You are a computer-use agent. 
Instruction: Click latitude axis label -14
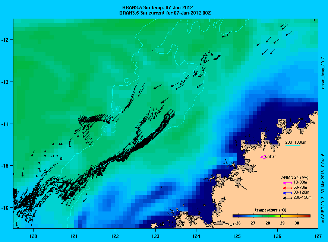pos(4,124)
